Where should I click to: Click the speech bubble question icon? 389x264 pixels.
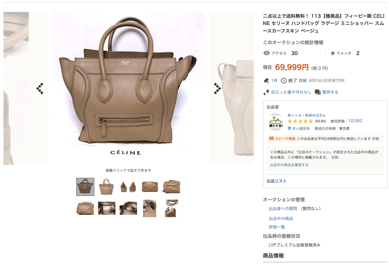[317, 92]
